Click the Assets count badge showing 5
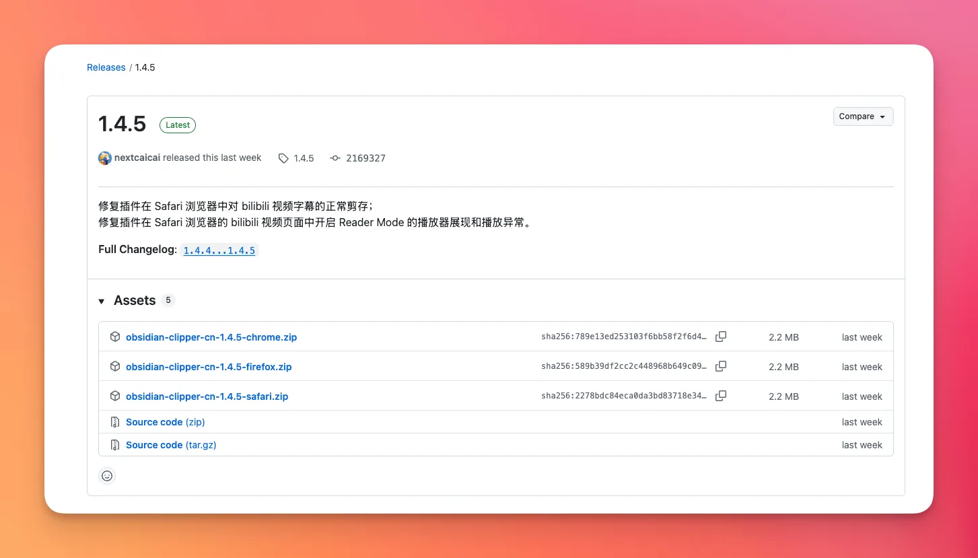The height and width of the screenshot is (558, 978). [x=168, y=300]
